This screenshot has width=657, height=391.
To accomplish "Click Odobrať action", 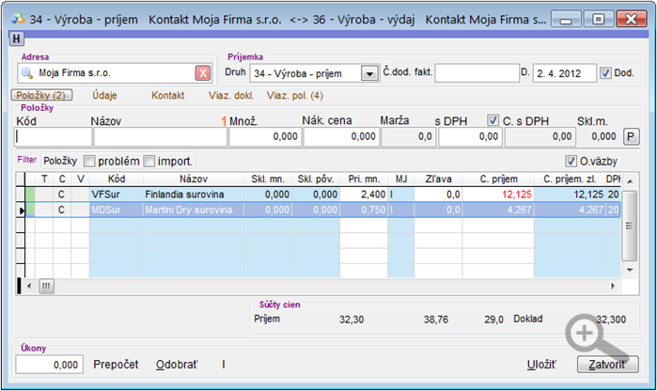I will 177,365.
